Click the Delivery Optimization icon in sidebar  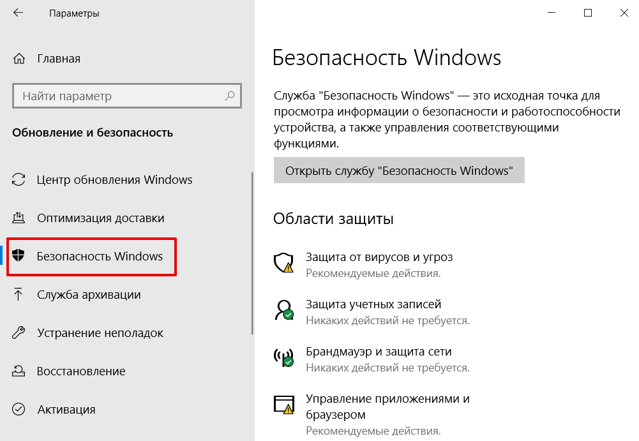(18, 217)
